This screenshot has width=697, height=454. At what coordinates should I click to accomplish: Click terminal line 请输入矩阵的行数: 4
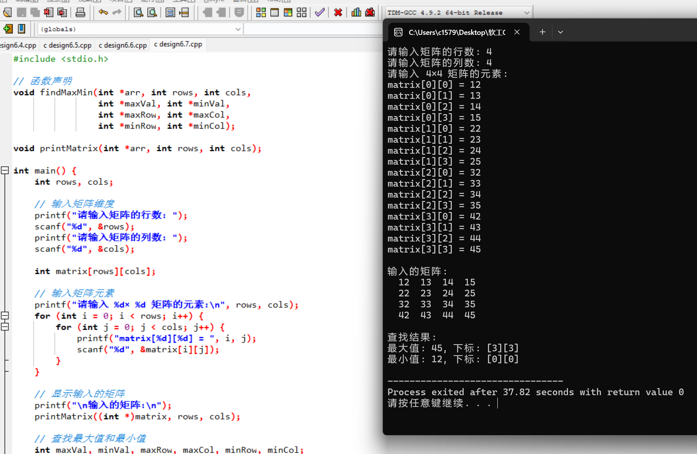pyautogui.click(x=440, y=52)
